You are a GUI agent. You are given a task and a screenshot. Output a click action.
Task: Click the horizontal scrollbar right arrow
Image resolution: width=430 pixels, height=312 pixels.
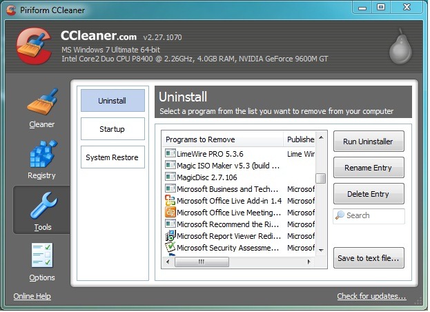(309, 262)
